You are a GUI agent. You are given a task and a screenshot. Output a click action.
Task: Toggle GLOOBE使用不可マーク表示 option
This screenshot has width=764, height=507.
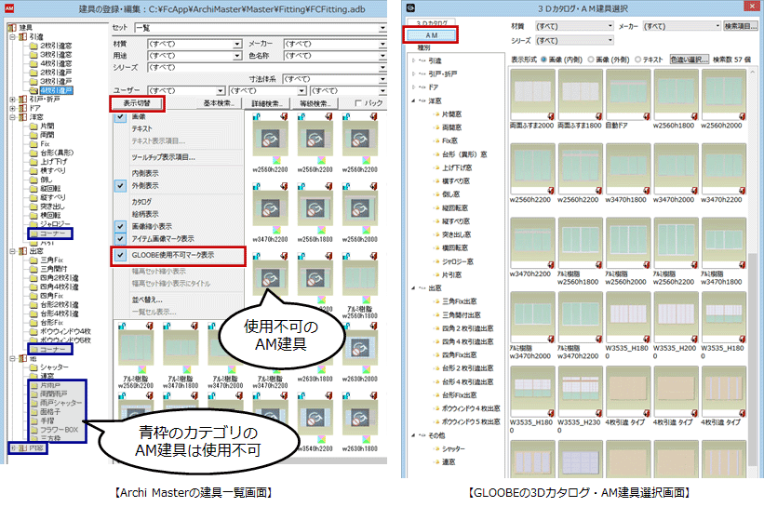173,255
